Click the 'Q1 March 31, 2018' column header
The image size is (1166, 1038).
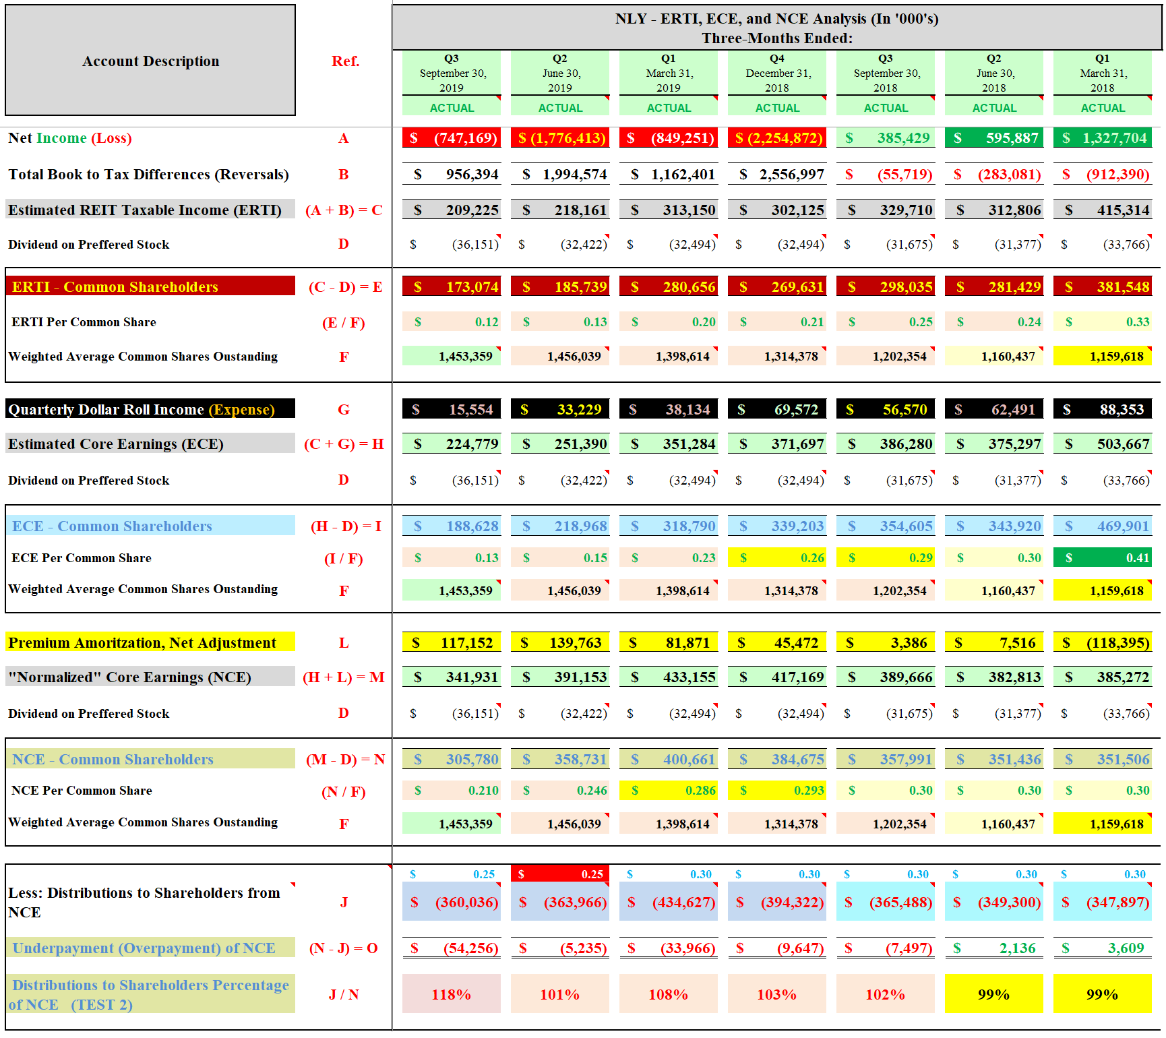(1103, 73)
